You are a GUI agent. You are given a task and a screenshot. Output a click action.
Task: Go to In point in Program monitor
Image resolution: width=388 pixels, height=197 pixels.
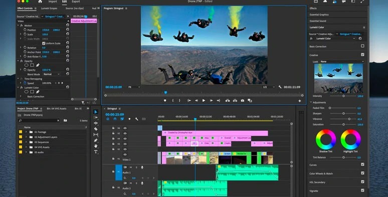189,100
